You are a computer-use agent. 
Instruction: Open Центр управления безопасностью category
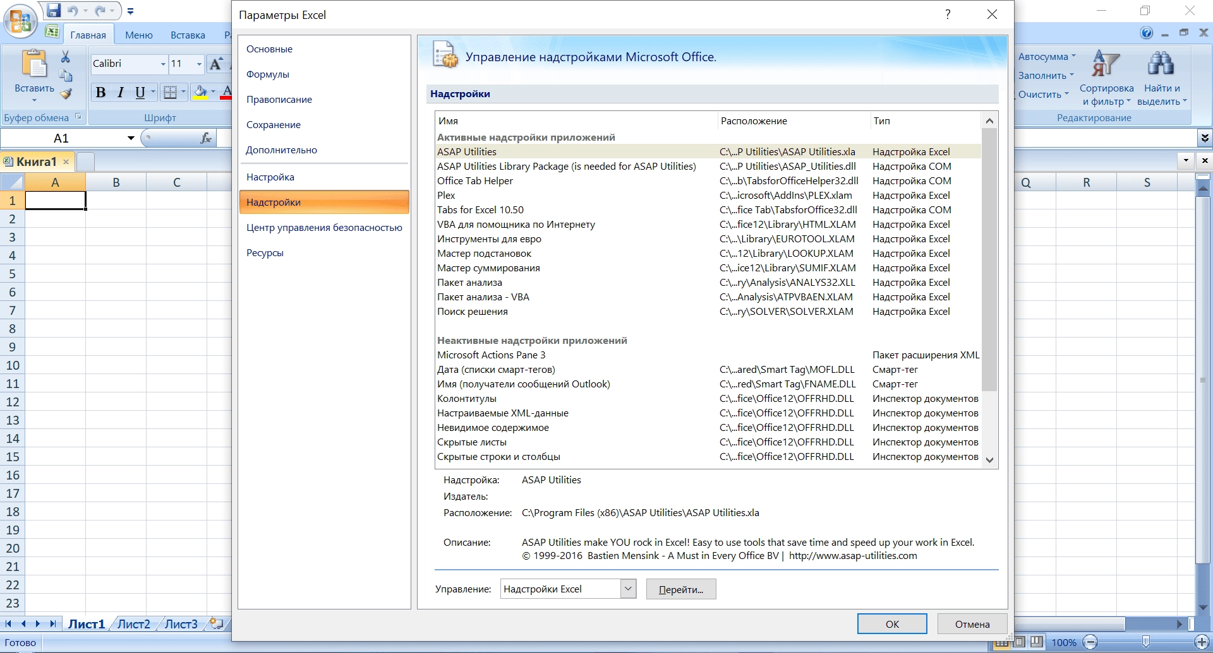tap(324, 228)
